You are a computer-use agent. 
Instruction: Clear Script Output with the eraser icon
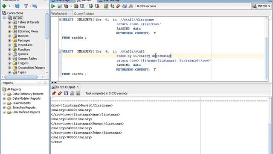coord(60,93)
